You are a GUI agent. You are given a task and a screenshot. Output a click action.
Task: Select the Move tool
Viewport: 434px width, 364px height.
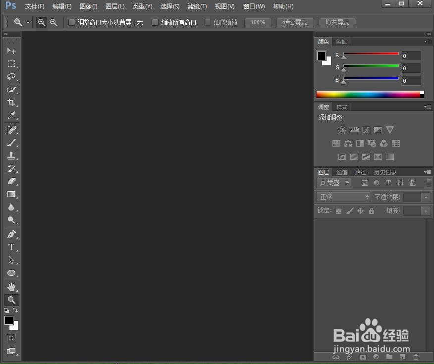tap(11, 51)
